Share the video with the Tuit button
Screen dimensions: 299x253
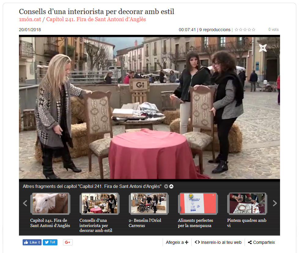coord(50,242)
